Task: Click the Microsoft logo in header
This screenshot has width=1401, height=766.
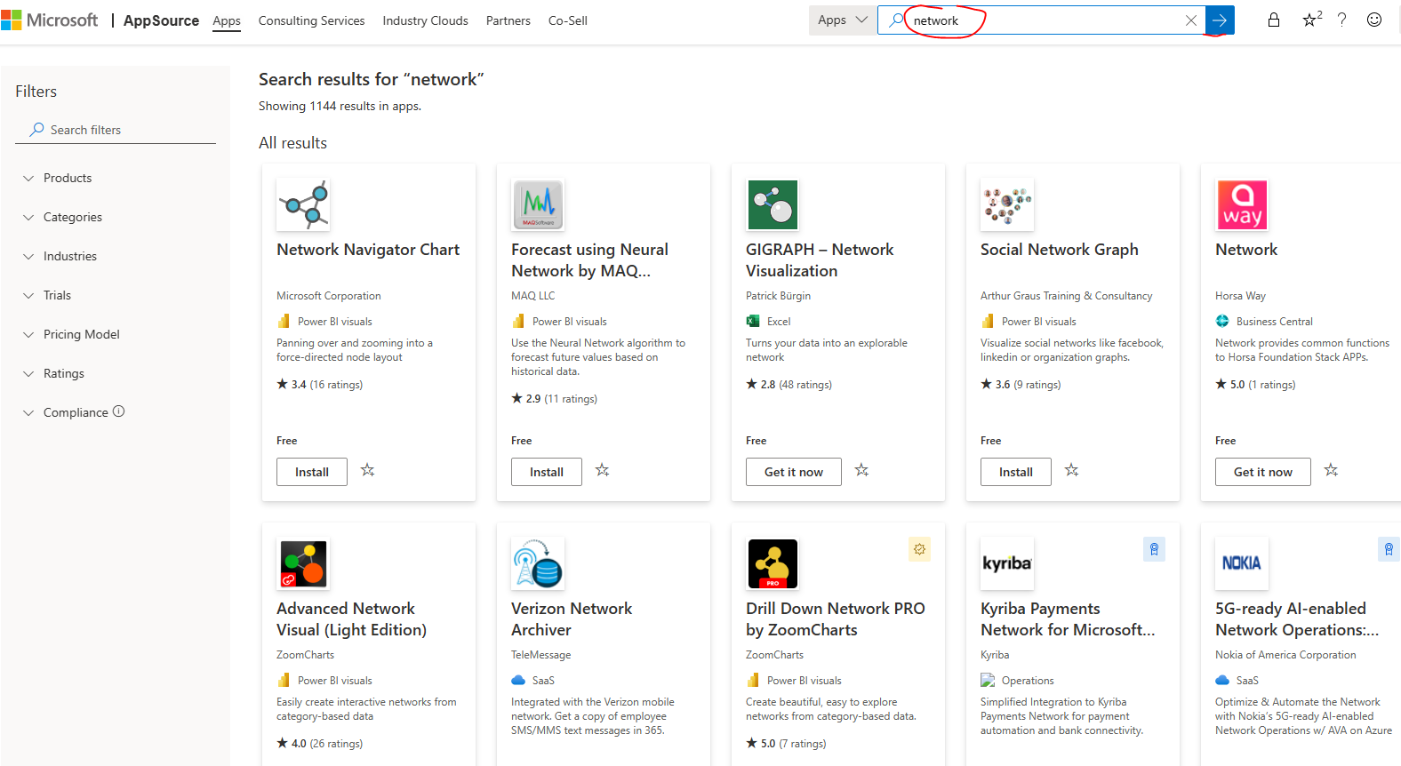Action: (x=50, y=20)
